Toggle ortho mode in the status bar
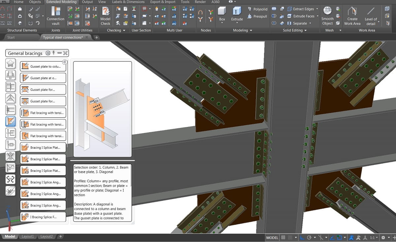The image size is (396, 242). tap(303, 237)
